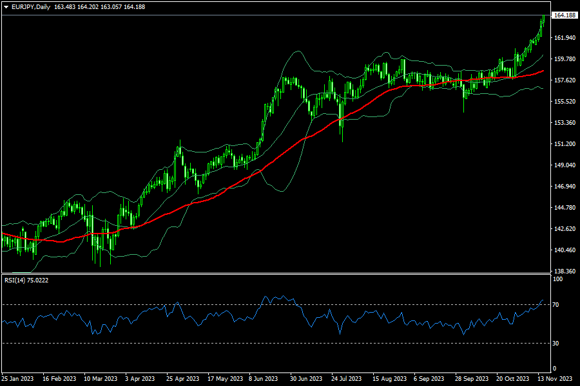Select the RSI 30 level label

[556, 344]
